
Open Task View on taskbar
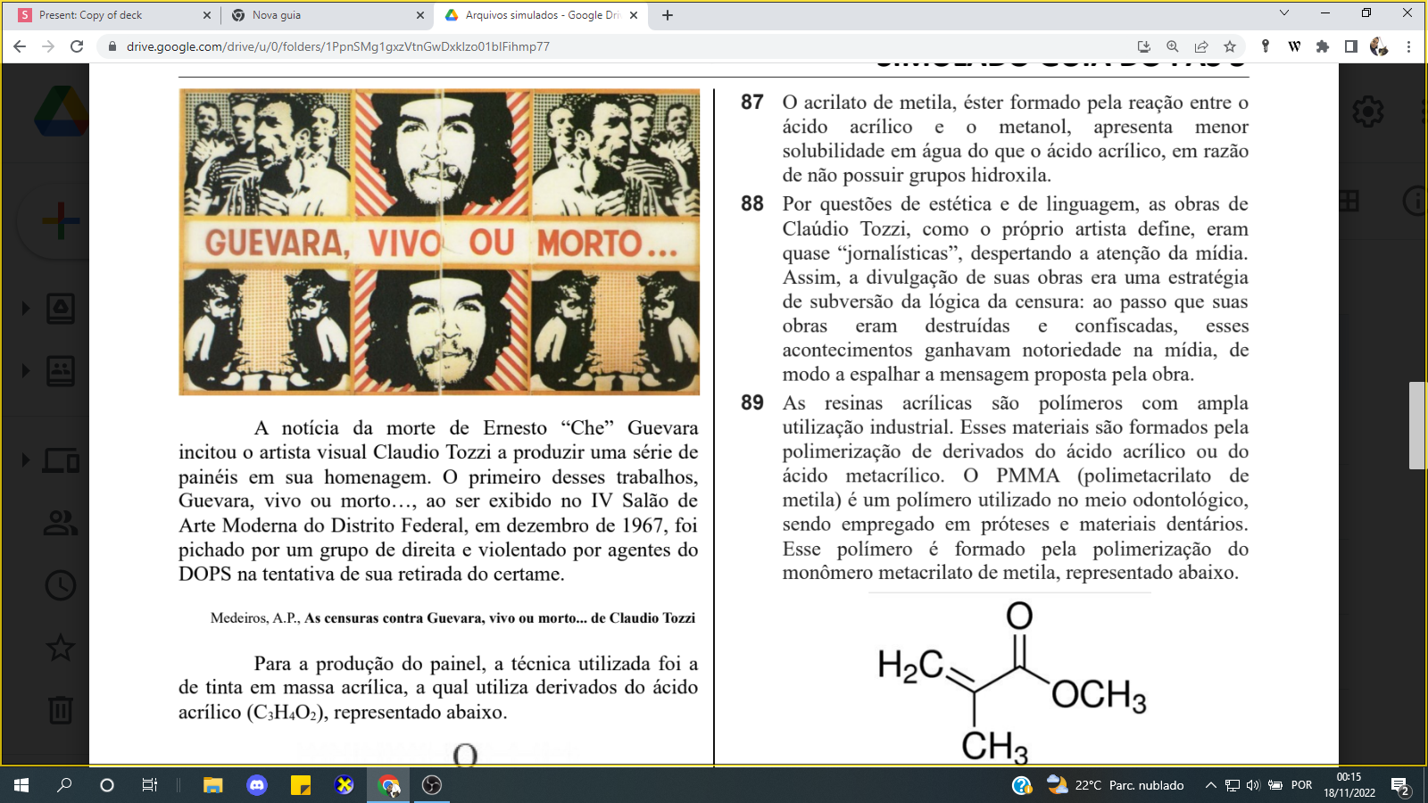pyautogui.click(x=150, y=785)
